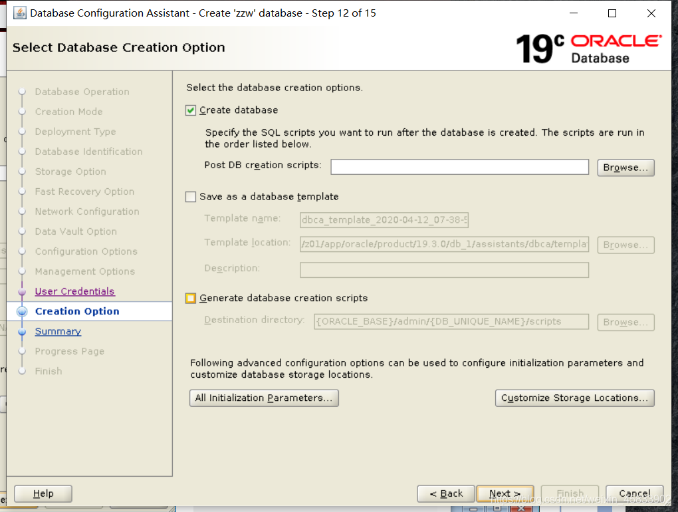Click the Template name field
The width and height of the screenshot is (678, 512).
click(x=384, y=219)
